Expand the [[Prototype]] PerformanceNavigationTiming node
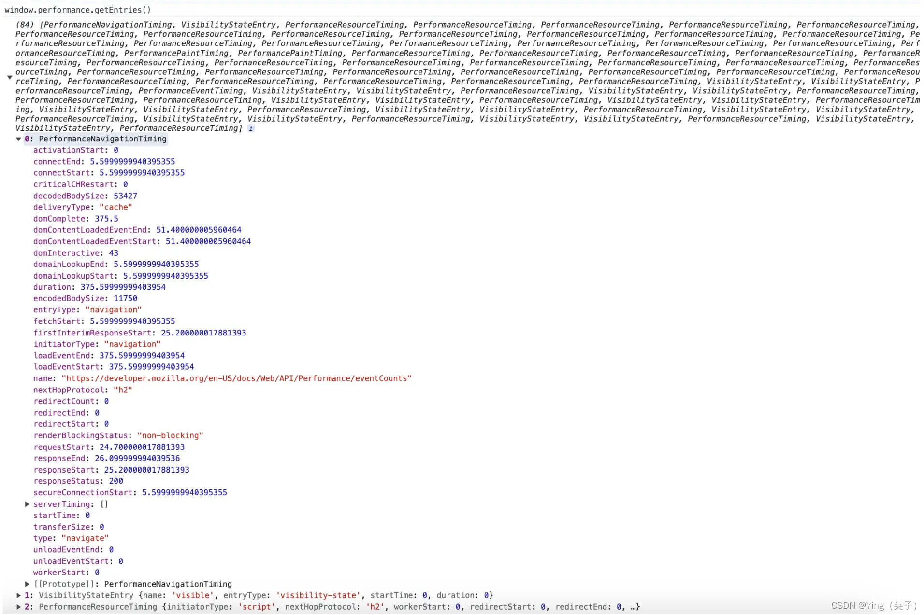 click(27, 584)
